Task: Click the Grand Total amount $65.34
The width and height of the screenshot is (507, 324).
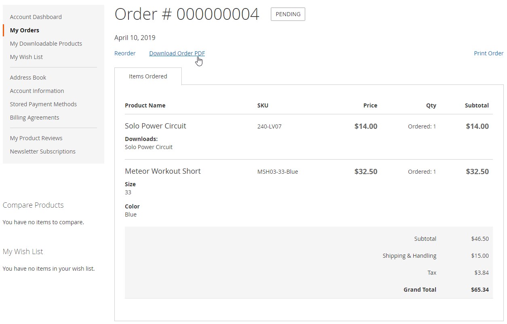Action: (480, 290)
